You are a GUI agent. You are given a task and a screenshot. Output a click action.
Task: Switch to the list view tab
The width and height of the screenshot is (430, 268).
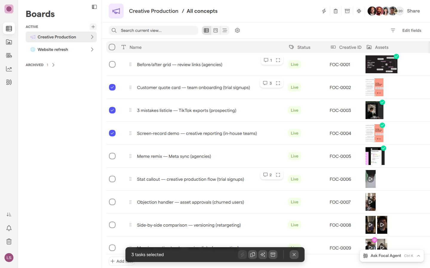[x=225, y=30]
